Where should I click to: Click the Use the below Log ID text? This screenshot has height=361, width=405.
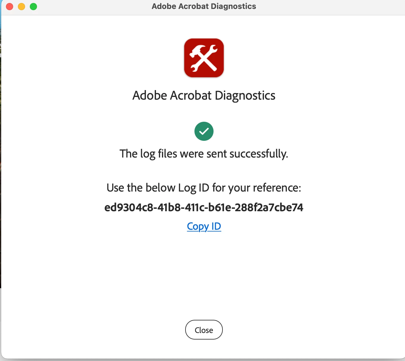pyautogui.click(x=204, y=188)
